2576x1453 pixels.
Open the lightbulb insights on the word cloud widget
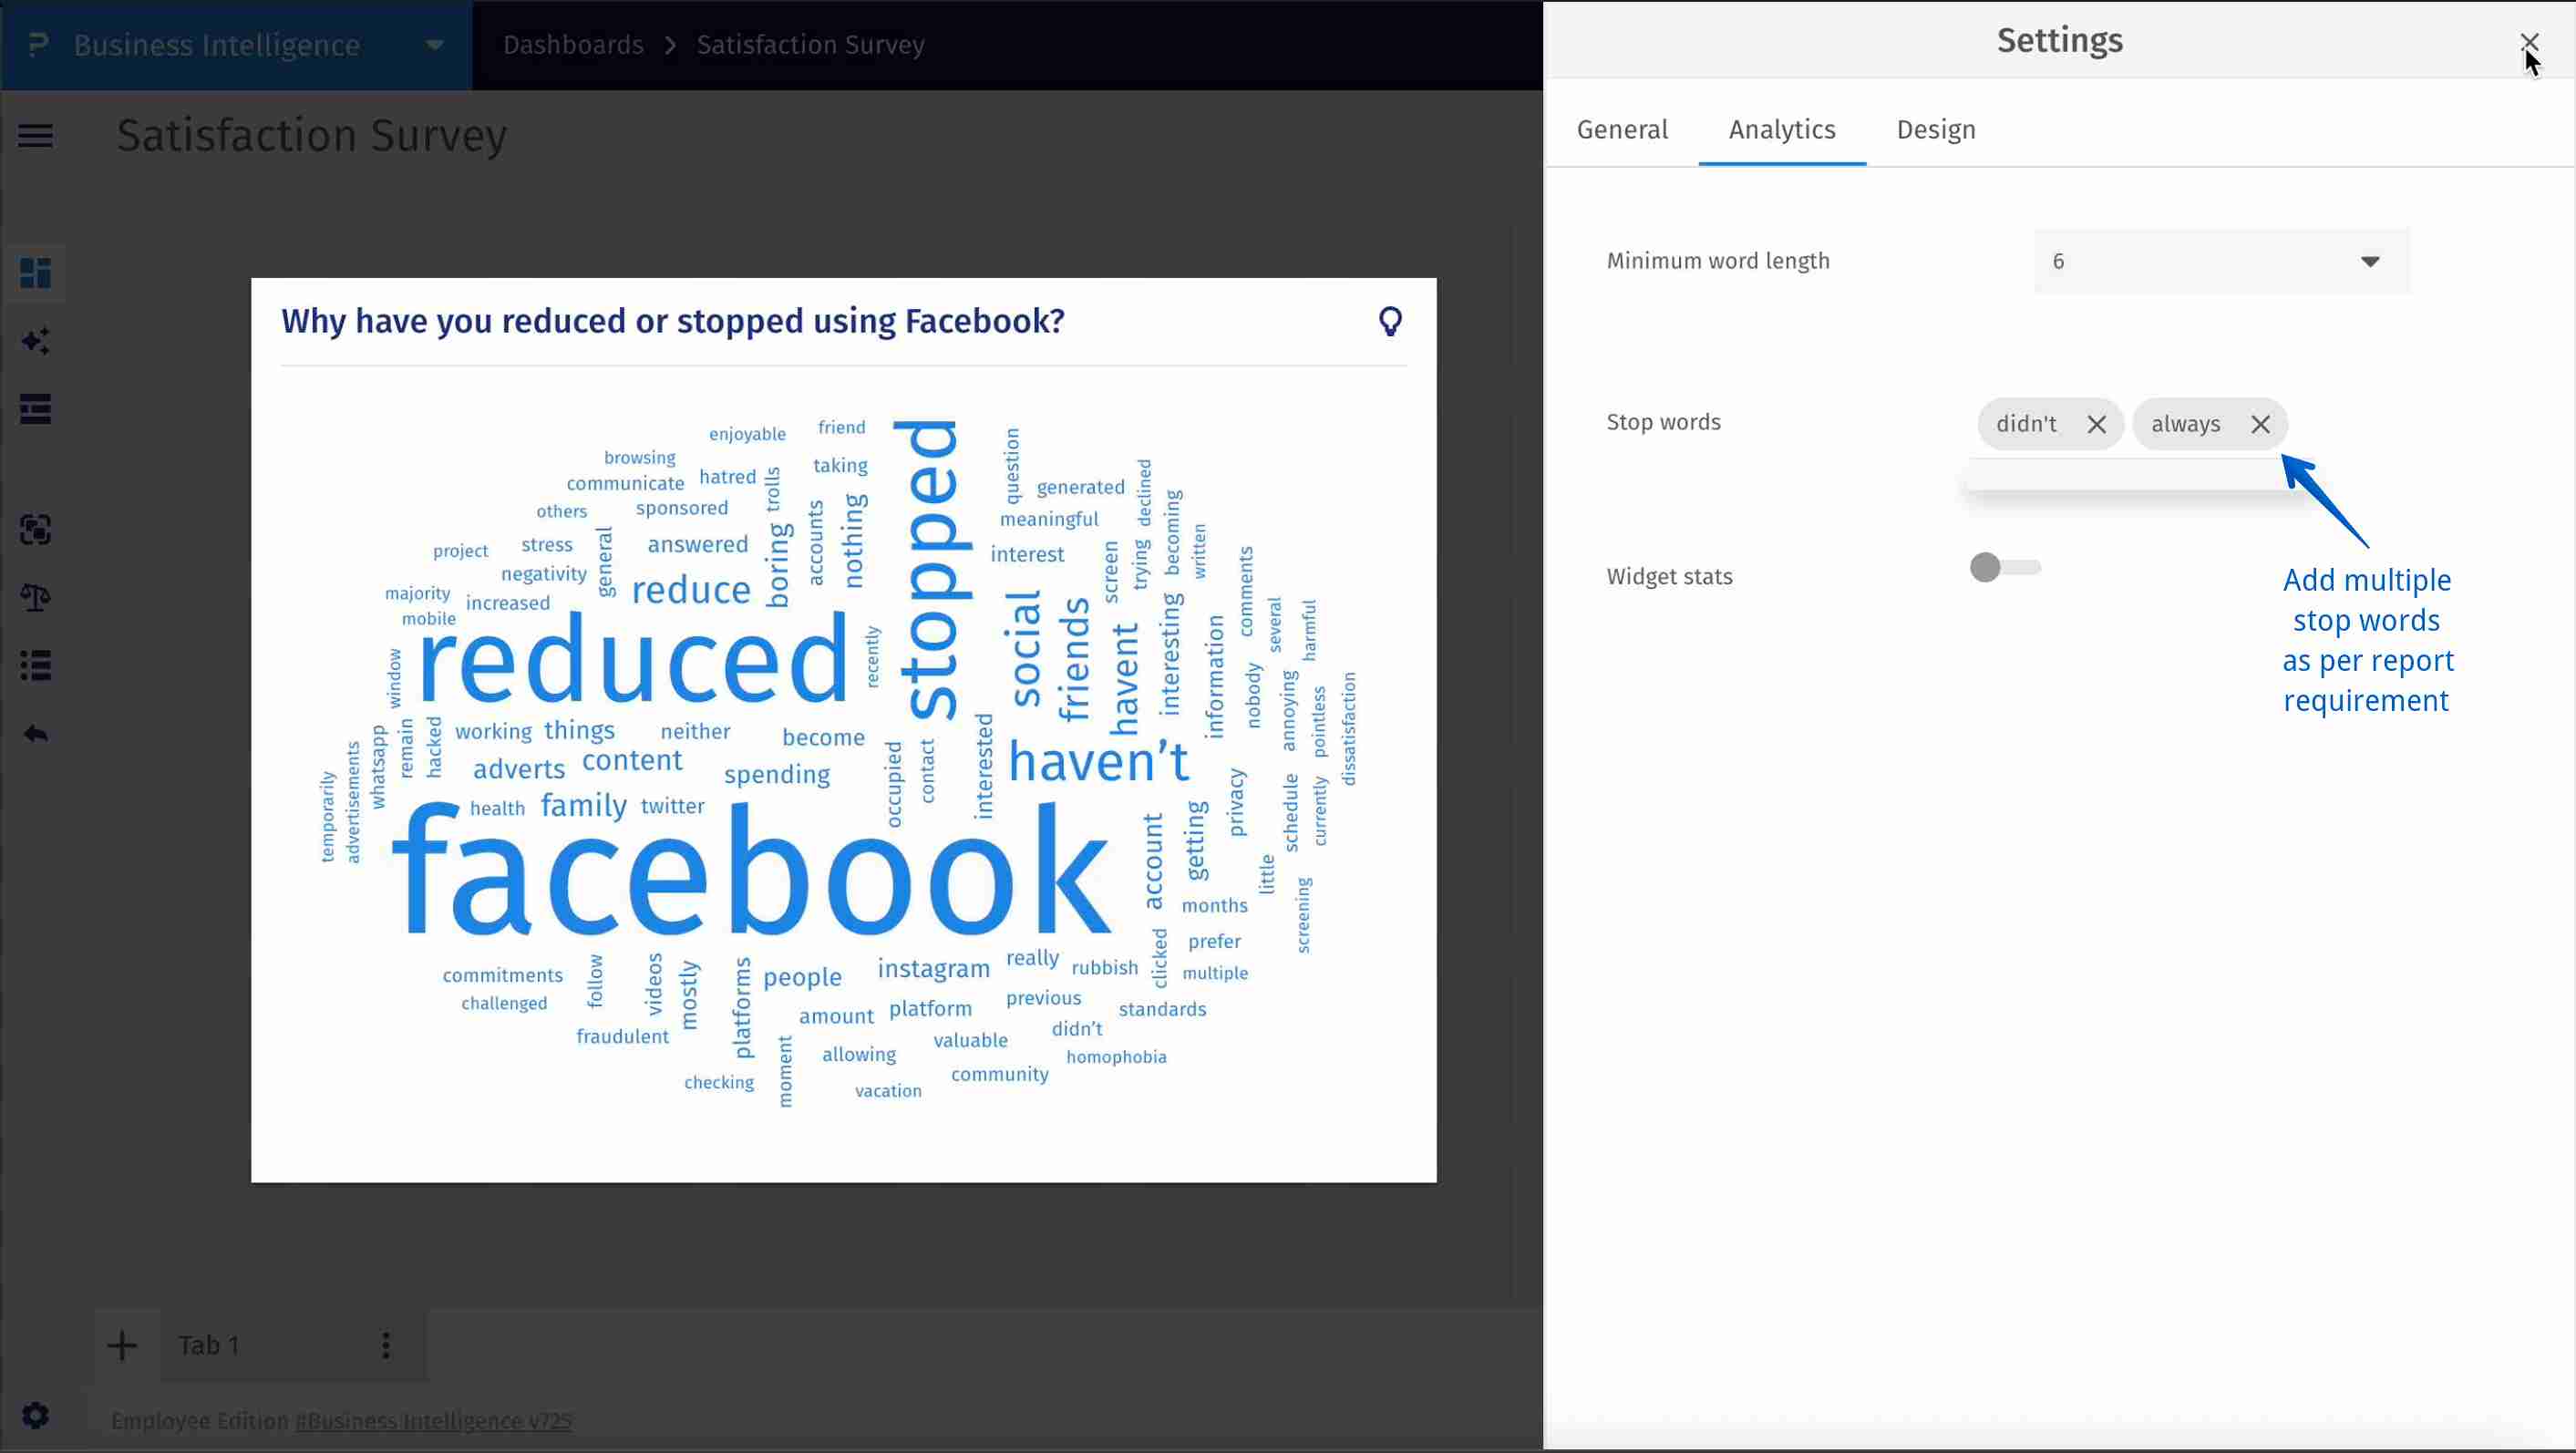click(1392, 321)
